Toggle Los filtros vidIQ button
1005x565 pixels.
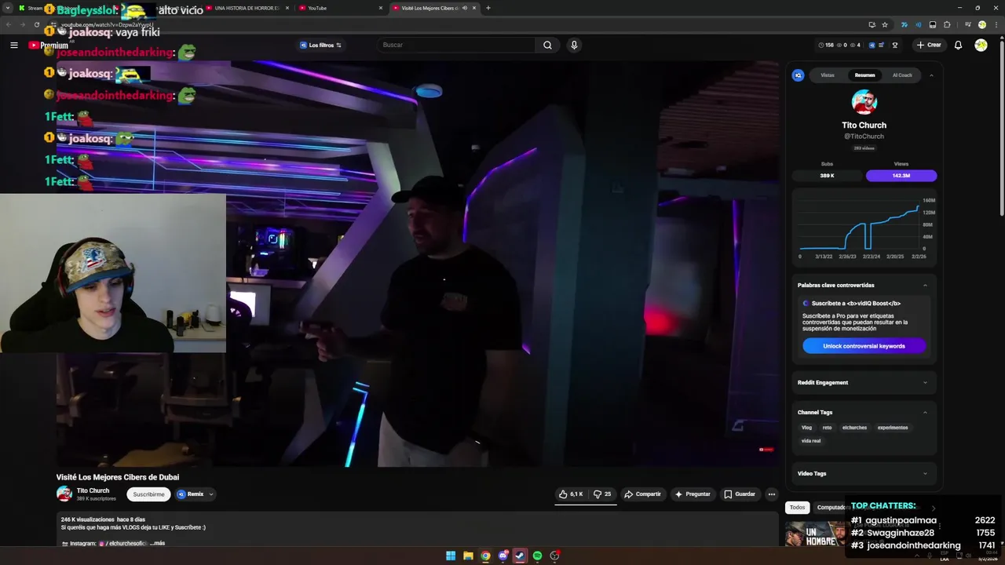320,45
